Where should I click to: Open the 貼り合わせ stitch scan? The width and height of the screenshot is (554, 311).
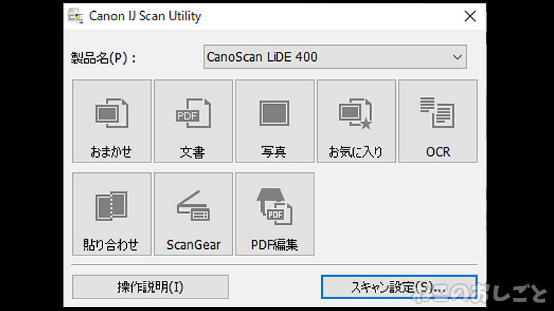point(112,214)
